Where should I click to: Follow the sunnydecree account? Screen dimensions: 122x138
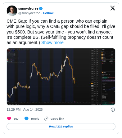[48, 13]
